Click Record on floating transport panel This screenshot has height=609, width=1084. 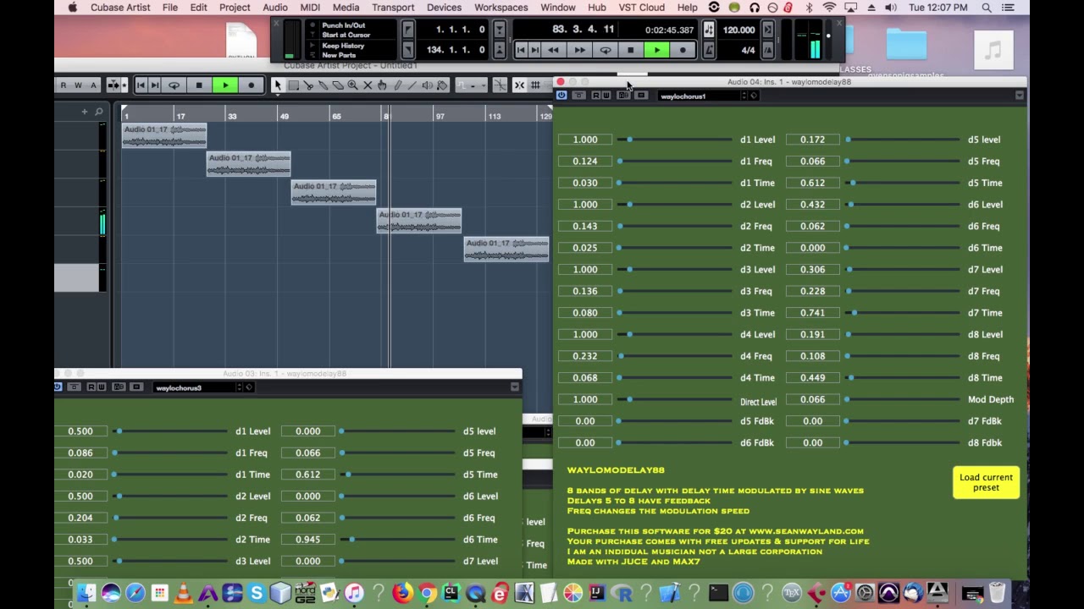click(683, 51)
